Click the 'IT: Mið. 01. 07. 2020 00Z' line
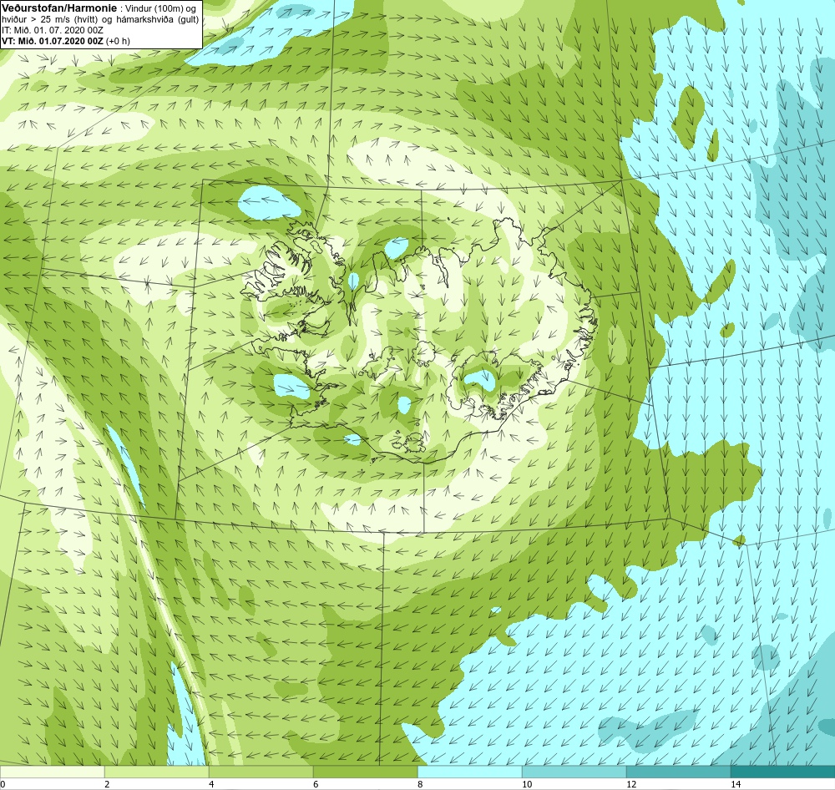The height and width of the screenshot is (790, 835). tap(52, 30)
